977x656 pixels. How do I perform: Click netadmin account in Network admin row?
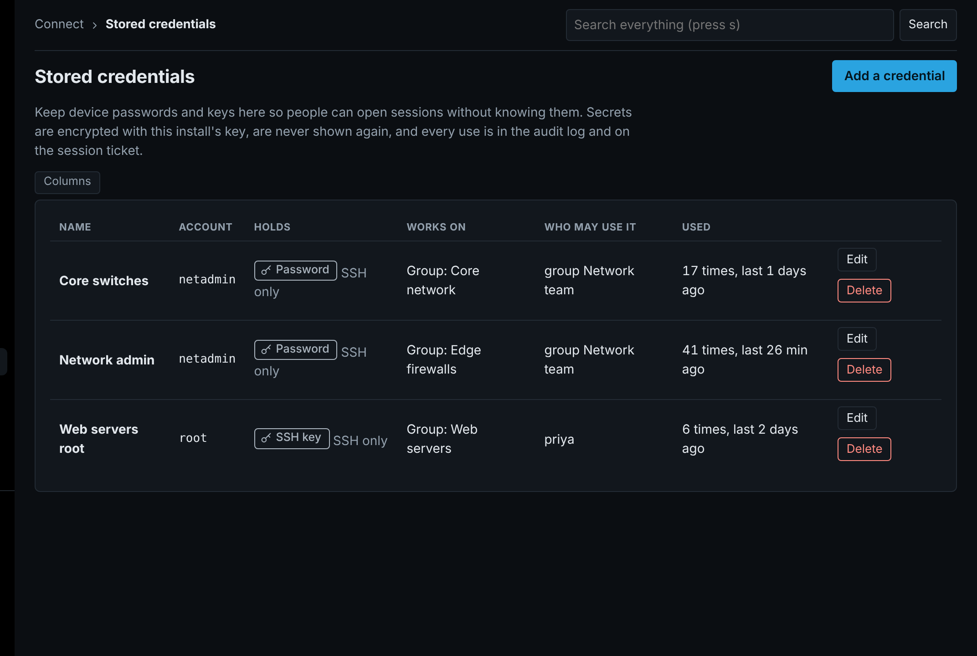(207, 359)
